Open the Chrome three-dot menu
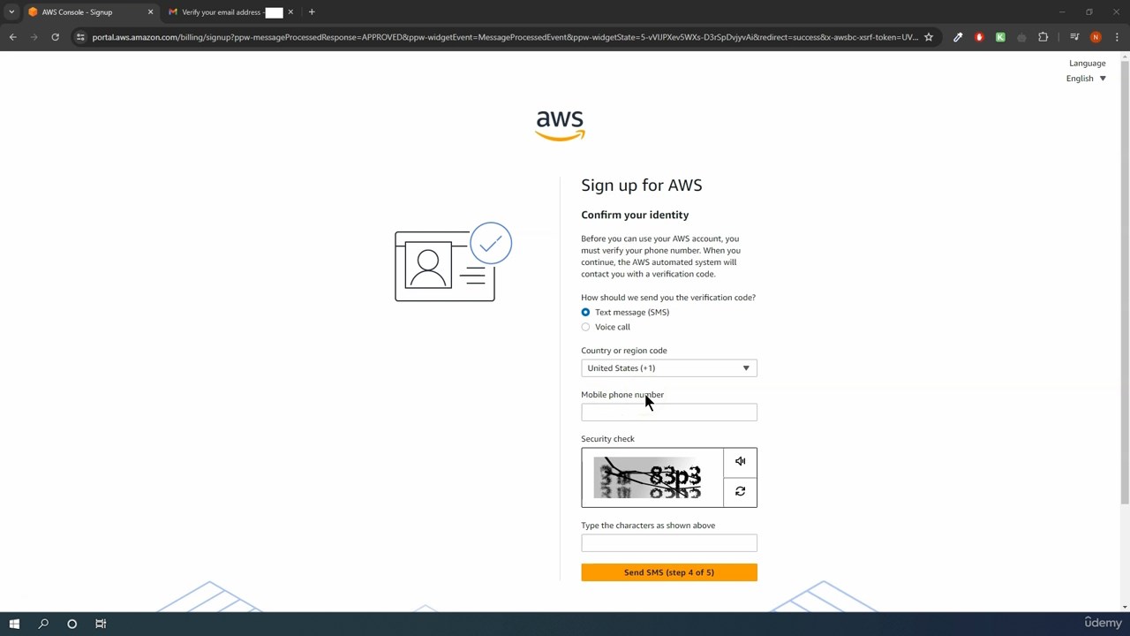Viewport: 1130px width, 636px height. (x=1117, y=37)
